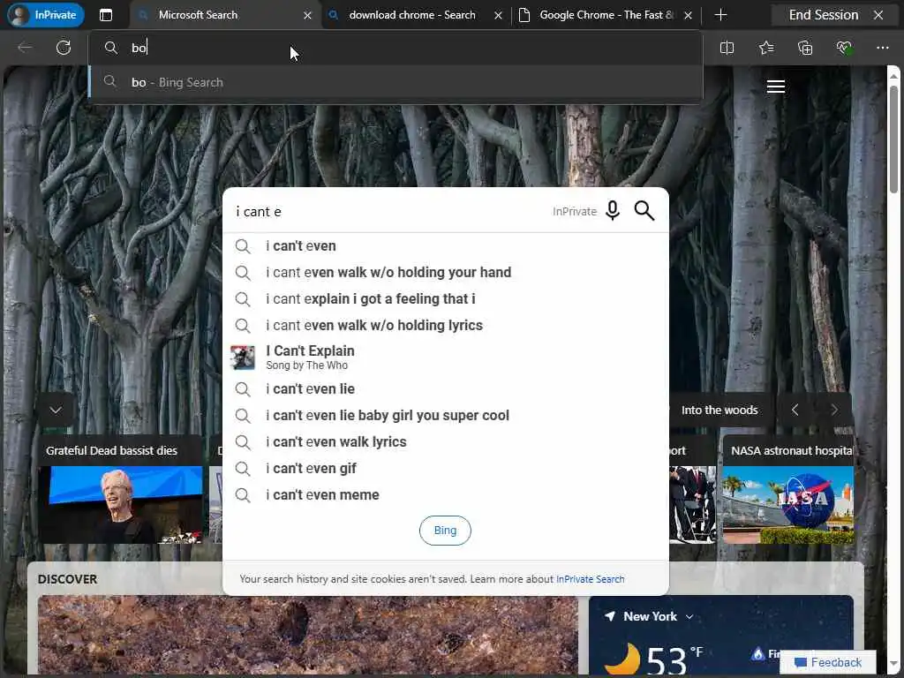Collapse news carousel with down chevron

pyautogui.click(x=56, y=410)
